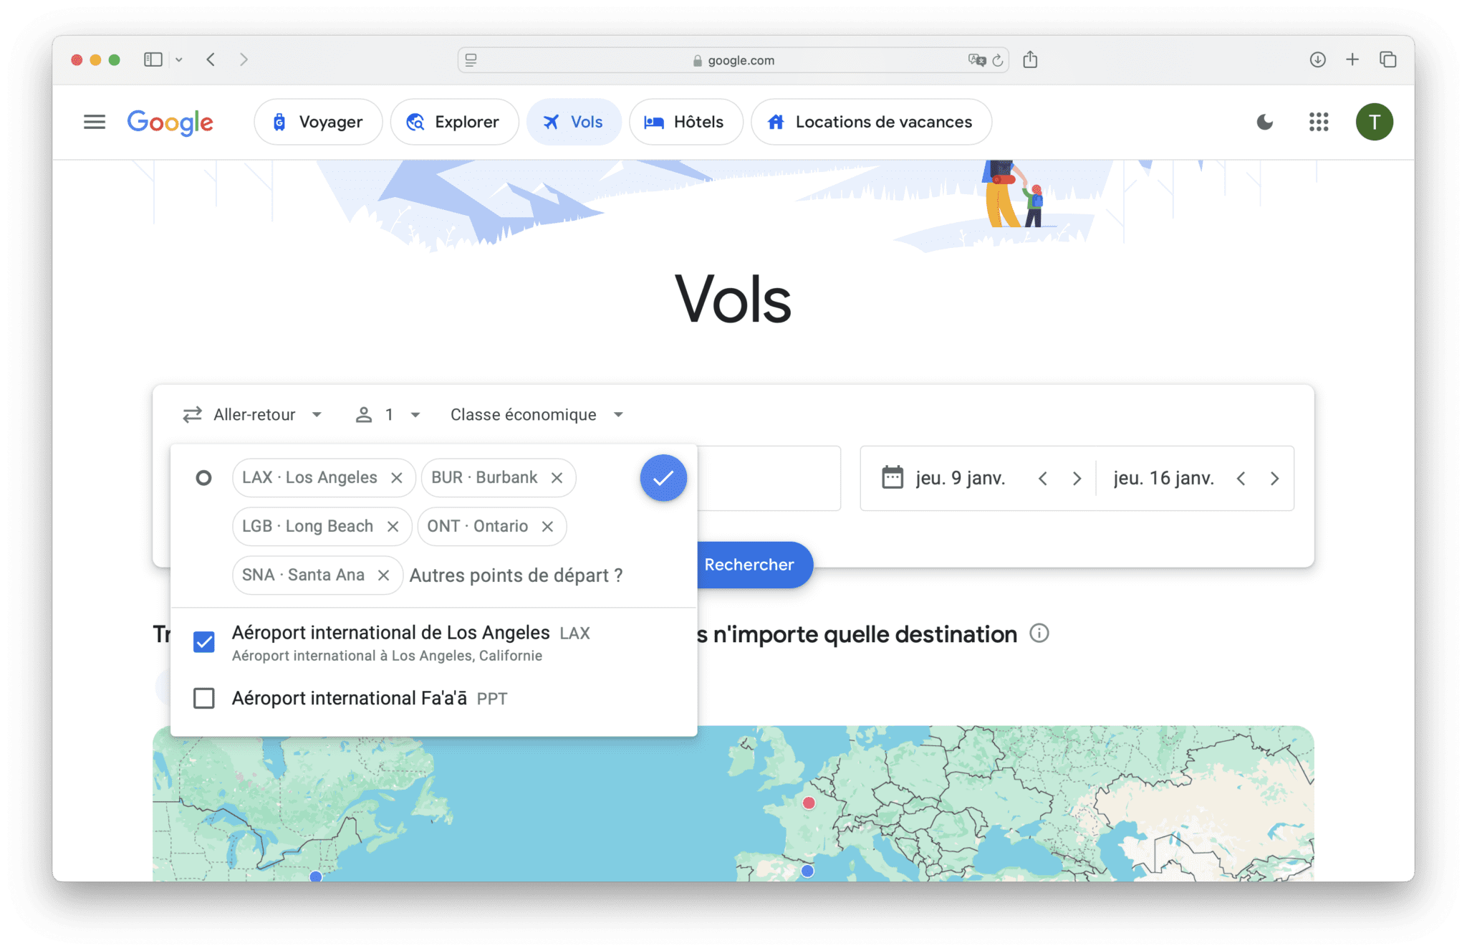
Task: Open a new Safari tab
Action: coord(1352,59)
